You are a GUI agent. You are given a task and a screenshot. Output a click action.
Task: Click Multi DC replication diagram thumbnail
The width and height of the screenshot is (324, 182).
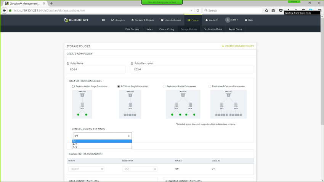click(183, 104)
